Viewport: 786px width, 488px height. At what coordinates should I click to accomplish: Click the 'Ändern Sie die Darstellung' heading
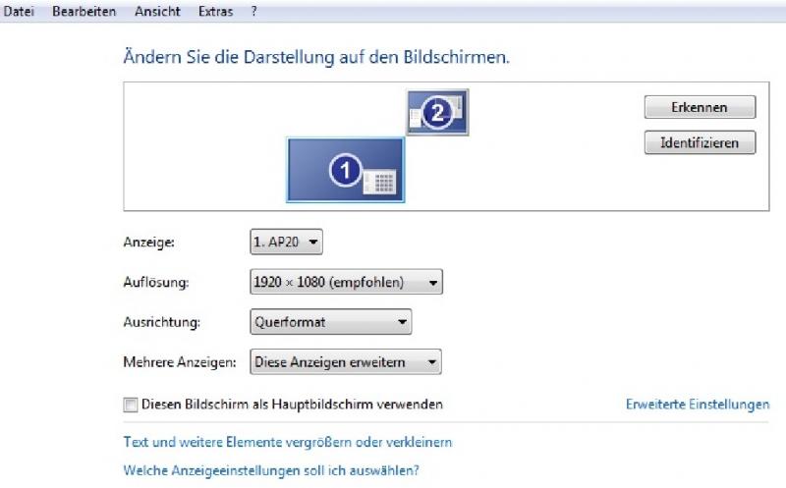(316, 57)
